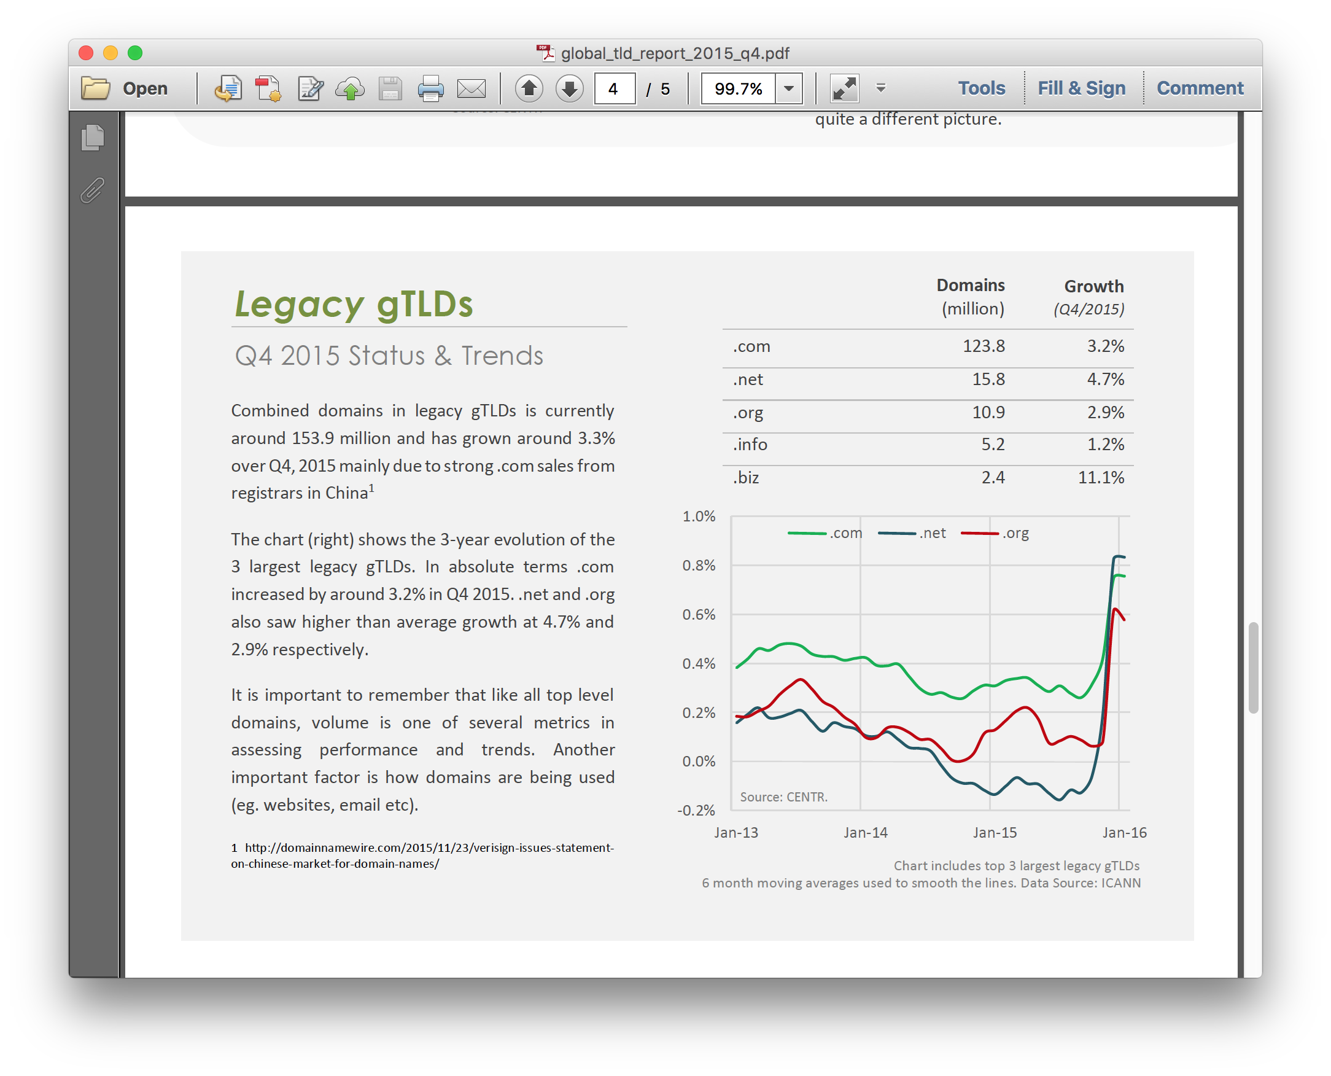
Task: Click the Create PDF icon
Action: (x=268, y=88)
